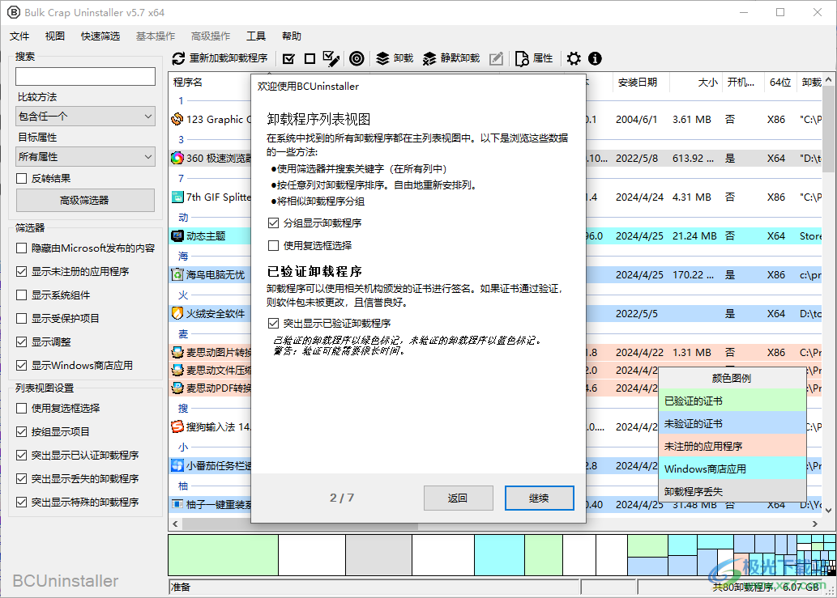Image resolution: width=837 pixels, height=598 pixels.
Task: Click the 麦思动图片转换 program icon
Action: click(177, 352)
